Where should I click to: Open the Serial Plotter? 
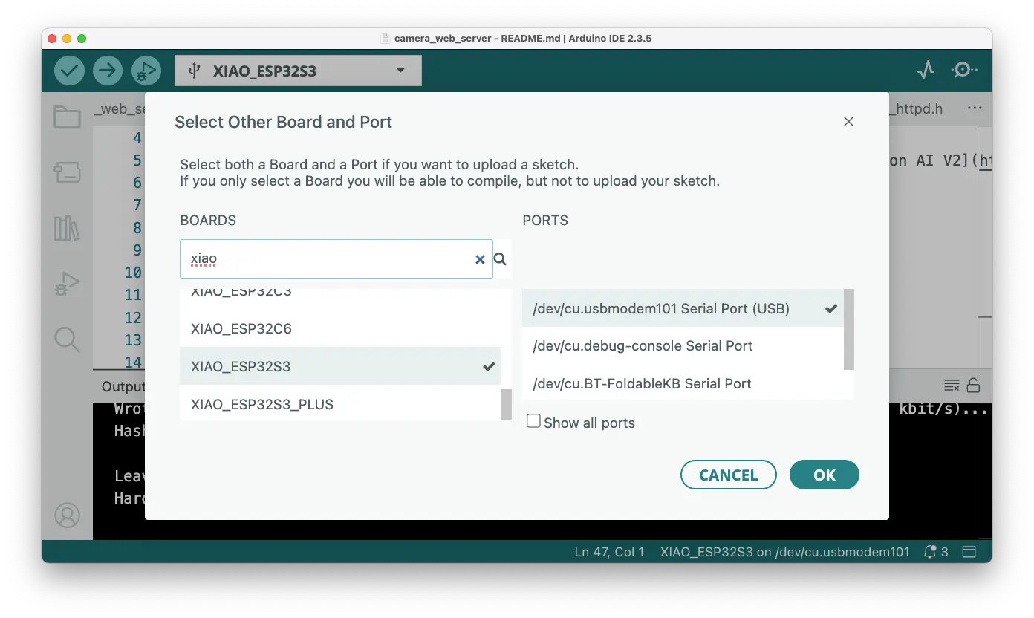coord(926,71)
